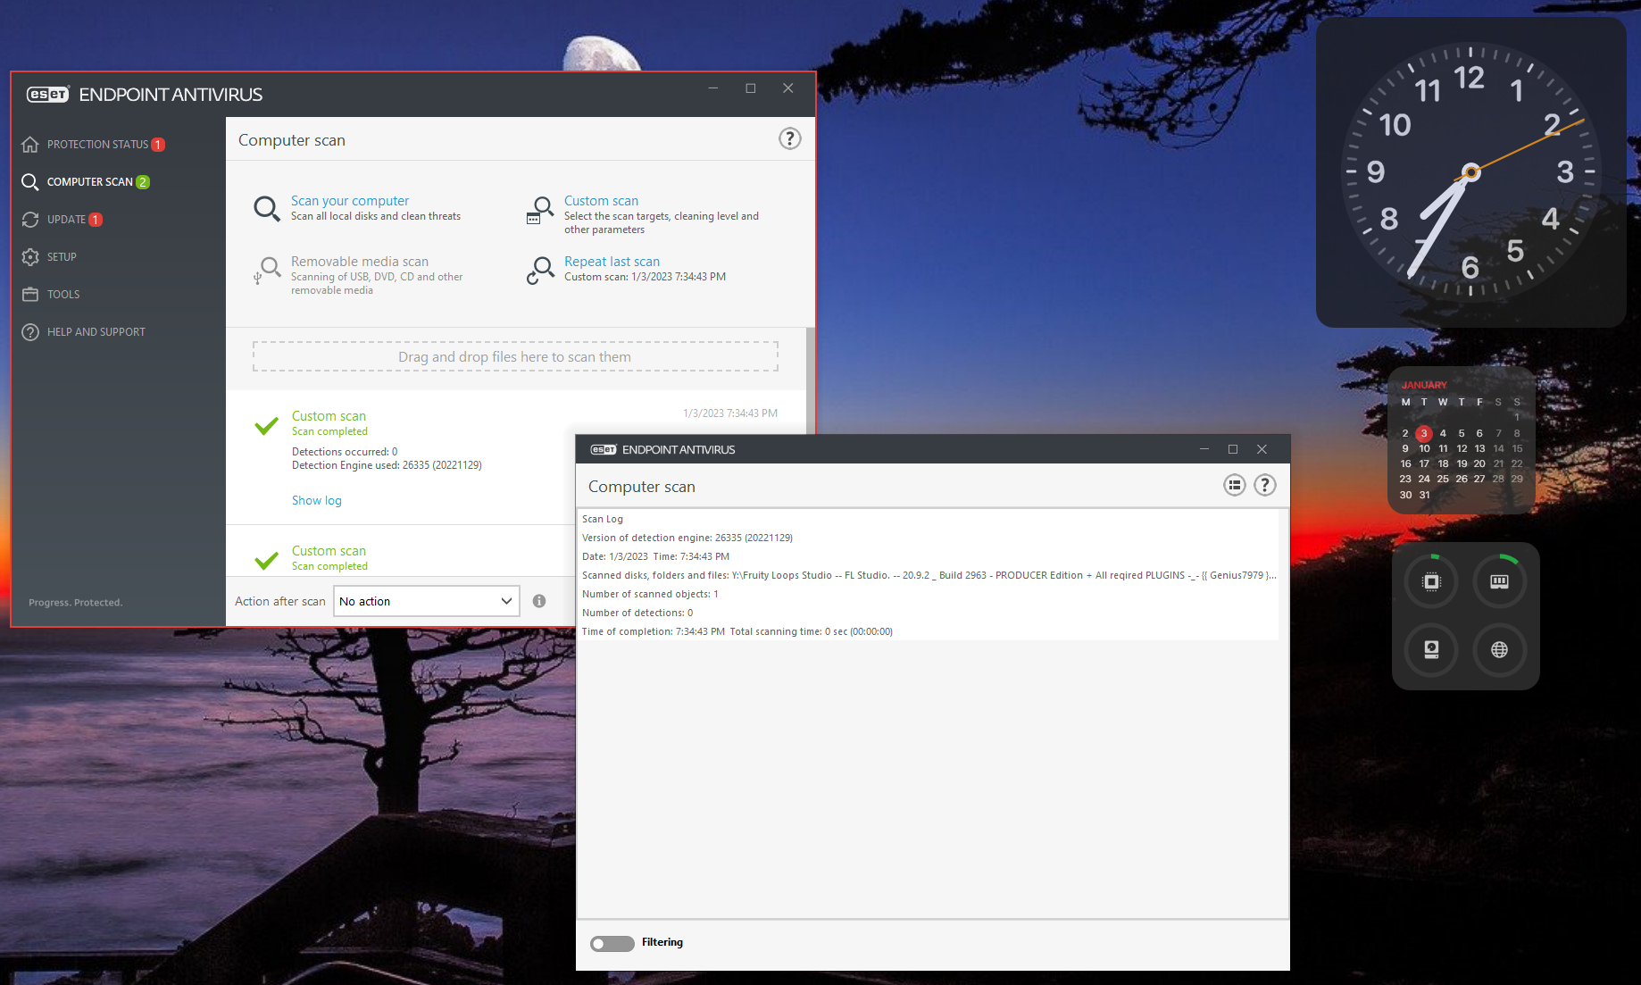Click 'Detection Engine used: 26335' text
The width and height of the screenshot is (1641, 985).
[387, 465]
